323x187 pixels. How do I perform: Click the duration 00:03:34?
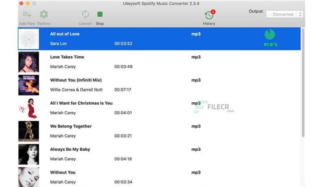pos(123,182)
